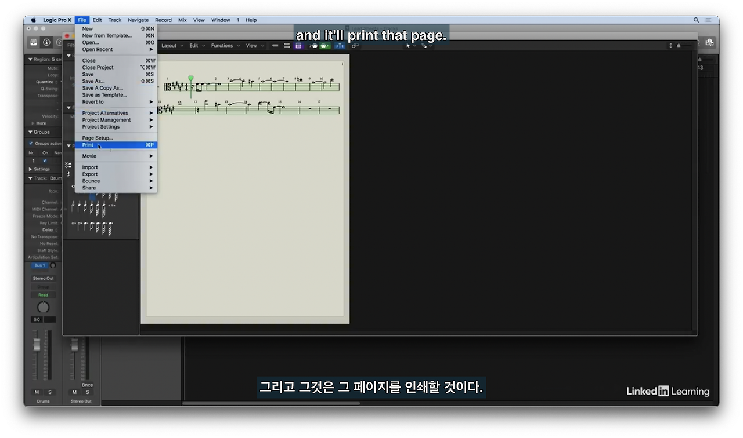Expand the More disclosure triangle
Viewport: 743px width, 438px height.
coord(33,123)
